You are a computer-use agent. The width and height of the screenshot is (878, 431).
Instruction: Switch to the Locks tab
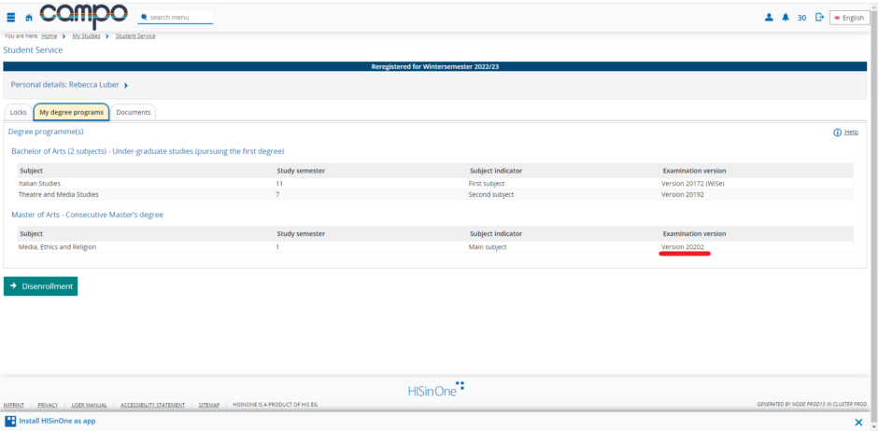point(18,112)
